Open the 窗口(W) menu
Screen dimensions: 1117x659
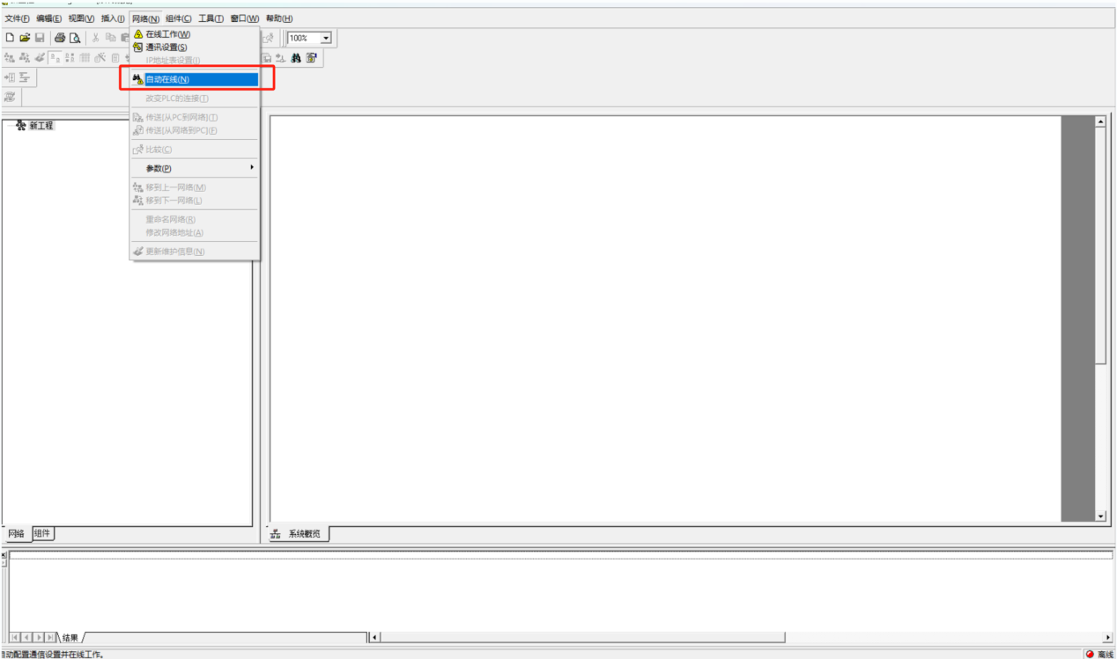pyautogui.click(x=245, y=18)
